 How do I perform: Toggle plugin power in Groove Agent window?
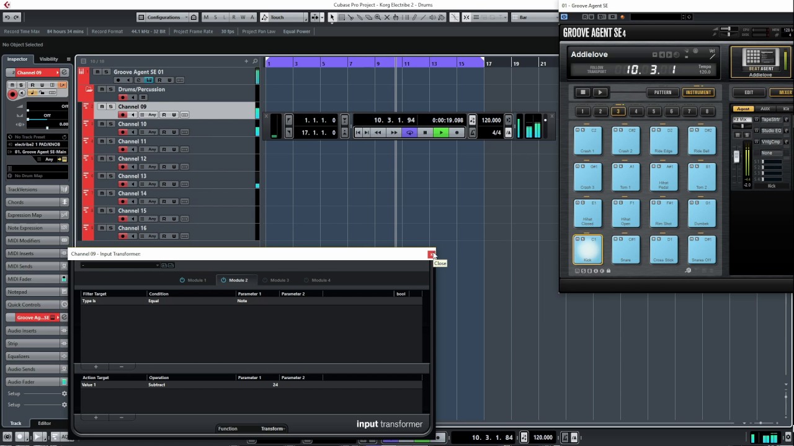click(x=564, y=17)
